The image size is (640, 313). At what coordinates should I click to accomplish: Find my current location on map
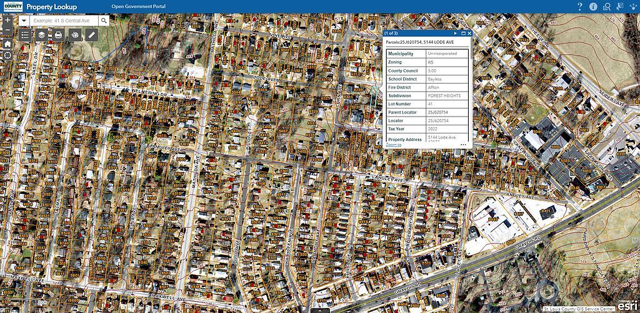click(x=7, y=55)
